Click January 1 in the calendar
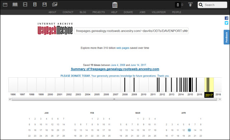The height and width of the screenshot is (140, 230). tap(29, 119)
